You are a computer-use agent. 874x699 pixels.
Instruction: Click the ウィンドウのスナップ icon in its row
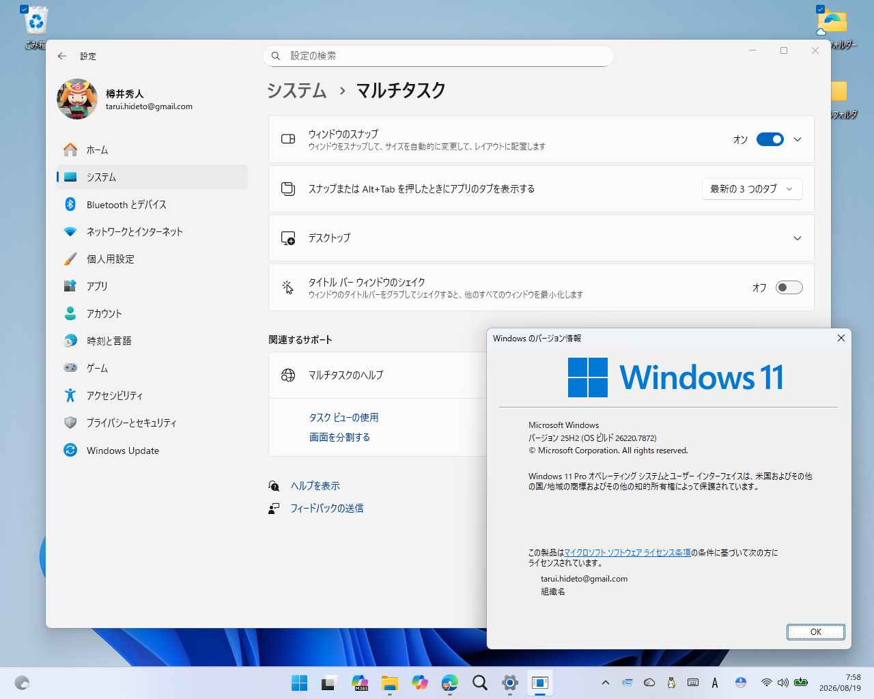point(288,139)
